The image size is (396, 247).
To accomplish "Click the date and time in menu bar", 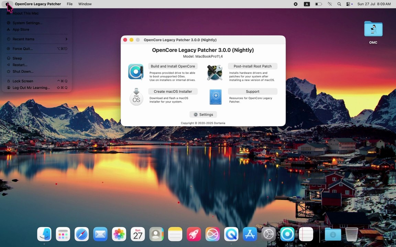I will point(374,4).
